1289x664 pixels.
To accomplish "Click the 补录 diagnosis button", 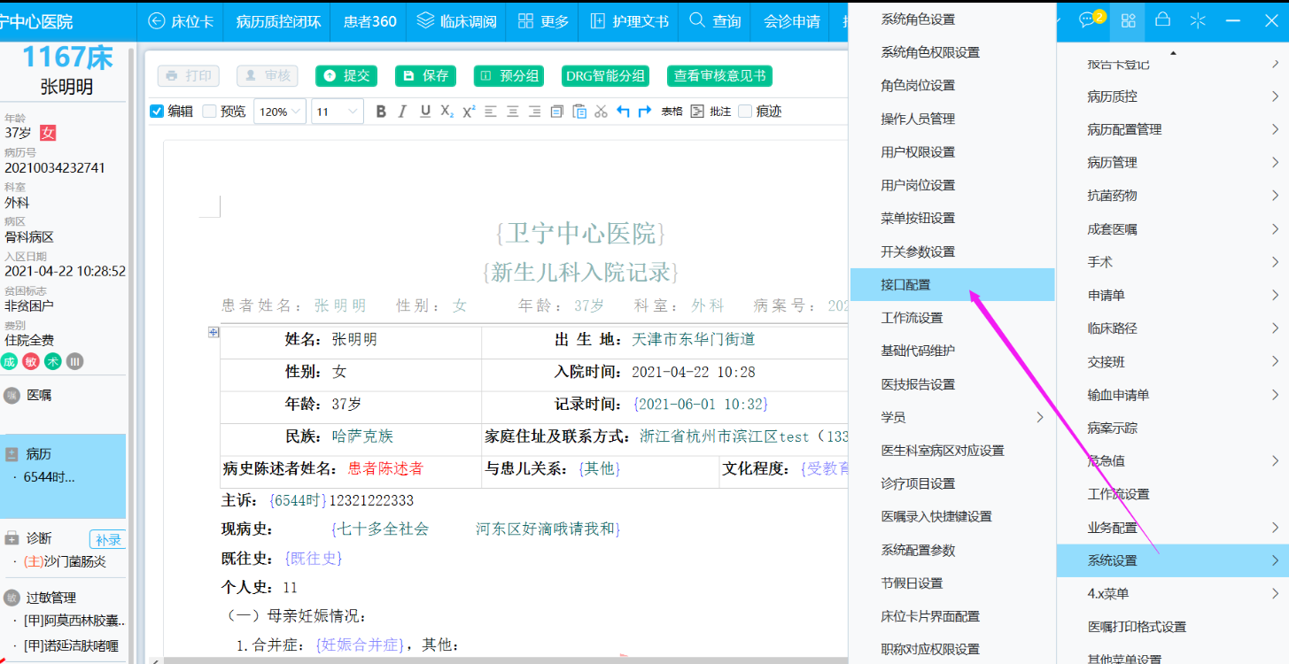I will pos(107,539).
